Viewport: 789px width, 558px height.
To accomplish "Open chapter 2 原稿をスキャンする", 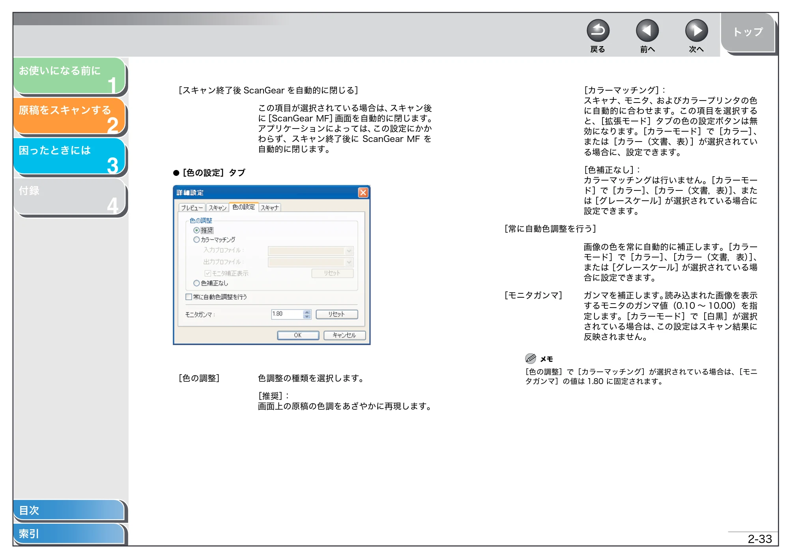I will click(69, 116).
